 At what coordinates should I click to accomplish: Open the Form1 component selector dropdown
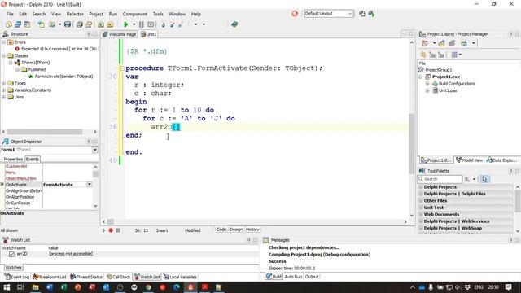pyautogui.click(x=94, y=150)
